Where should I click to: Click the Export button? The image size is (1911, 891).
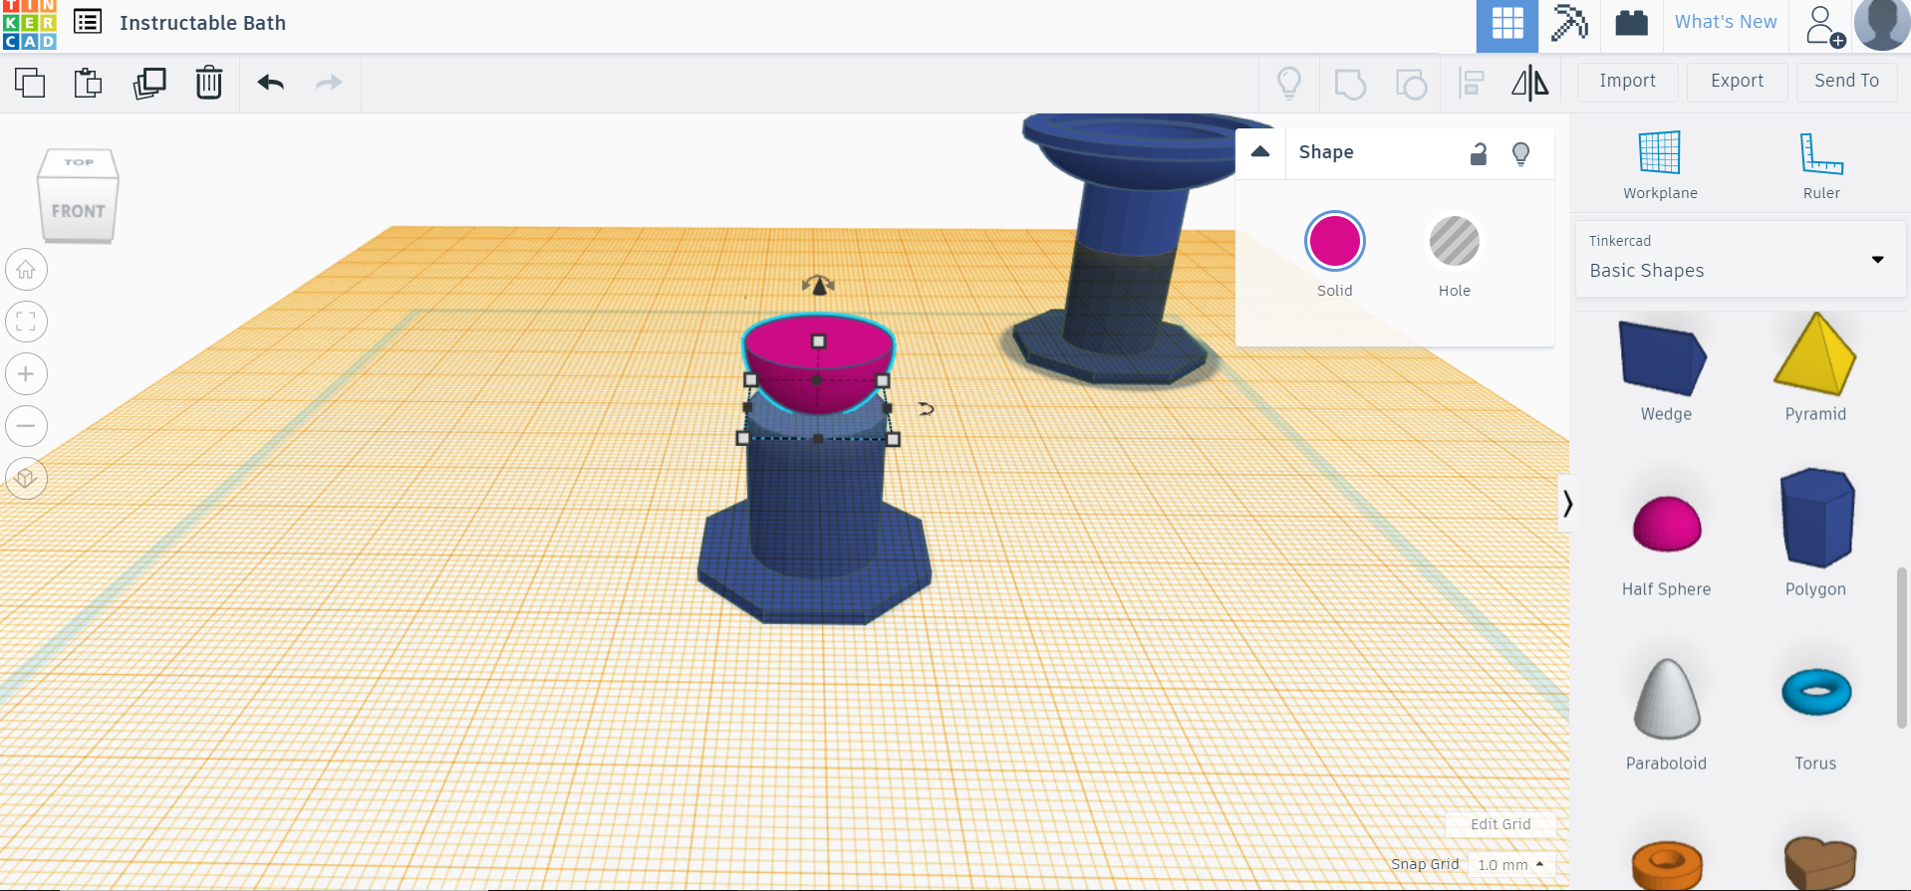coord(1737,82)
